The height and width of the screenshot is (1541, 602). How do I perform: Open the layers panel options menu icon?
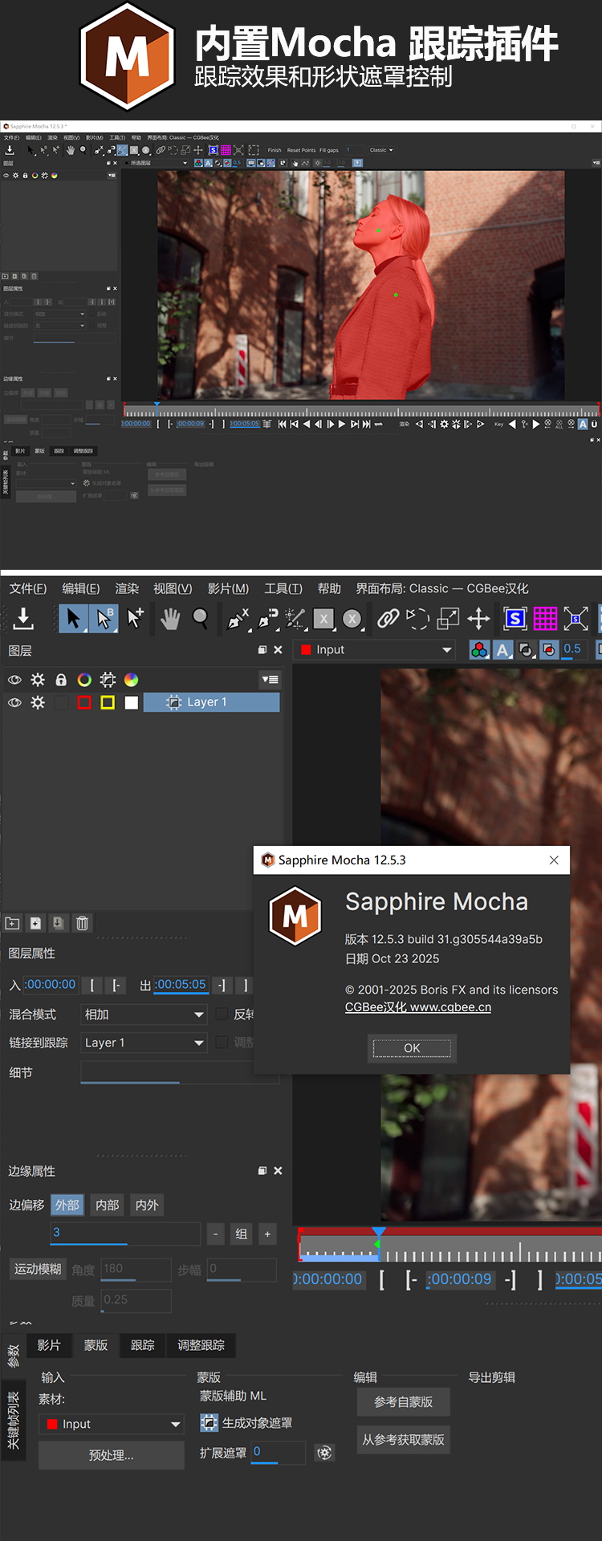[270, 679]
